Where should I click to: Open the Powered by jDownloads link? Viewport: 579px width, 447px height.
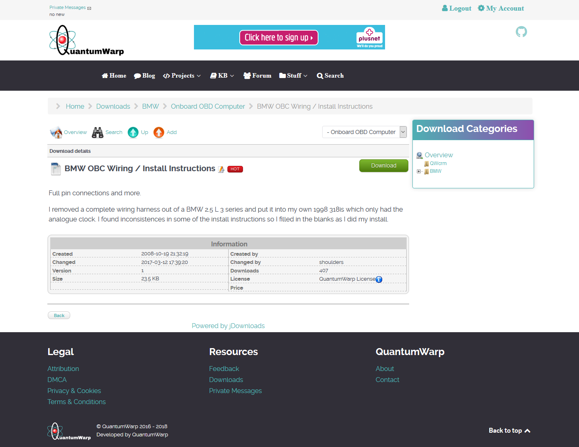(228, 326)
